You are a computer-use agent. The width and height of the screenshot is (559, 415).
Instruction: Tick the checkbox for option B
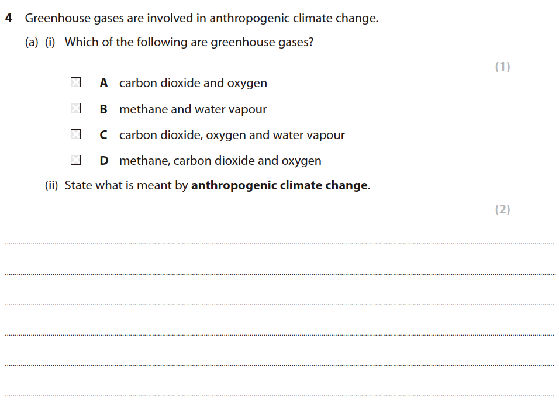[76, 109]
